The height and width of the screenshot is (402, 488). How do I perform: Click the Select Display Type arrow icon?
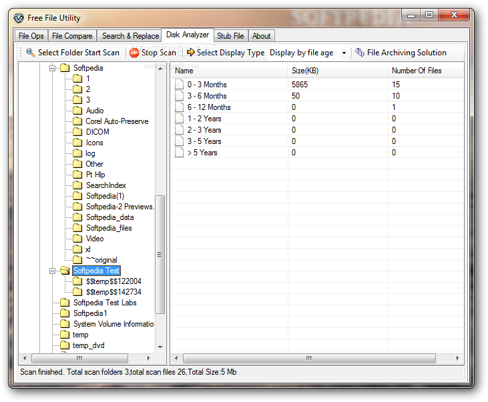[190, 52]
